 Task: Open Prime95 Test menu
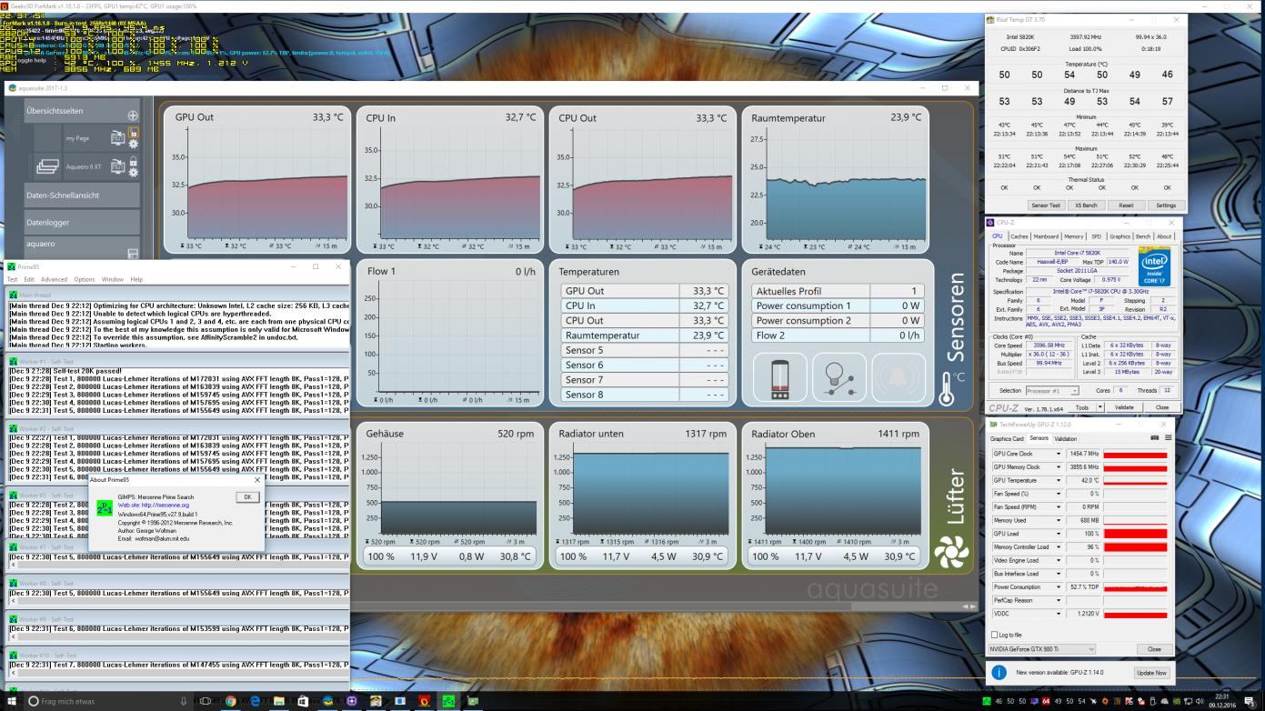12,279
